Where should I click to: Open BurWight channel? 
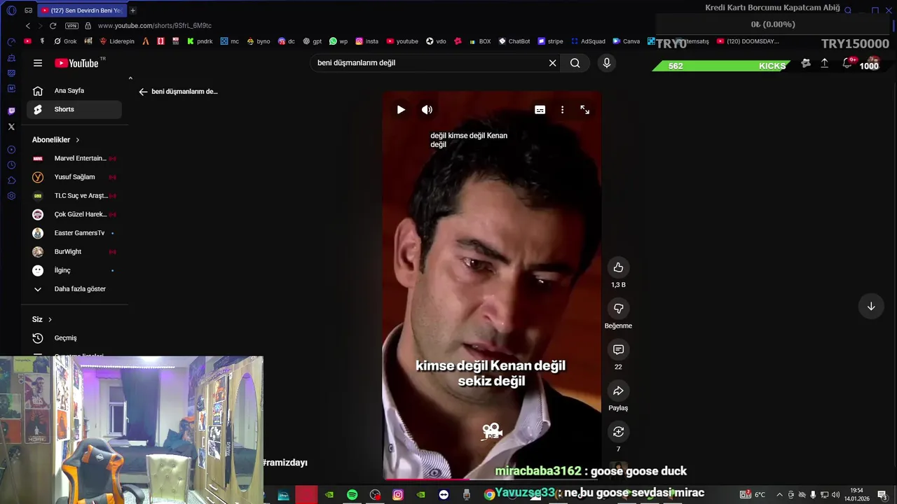point(74,252)
